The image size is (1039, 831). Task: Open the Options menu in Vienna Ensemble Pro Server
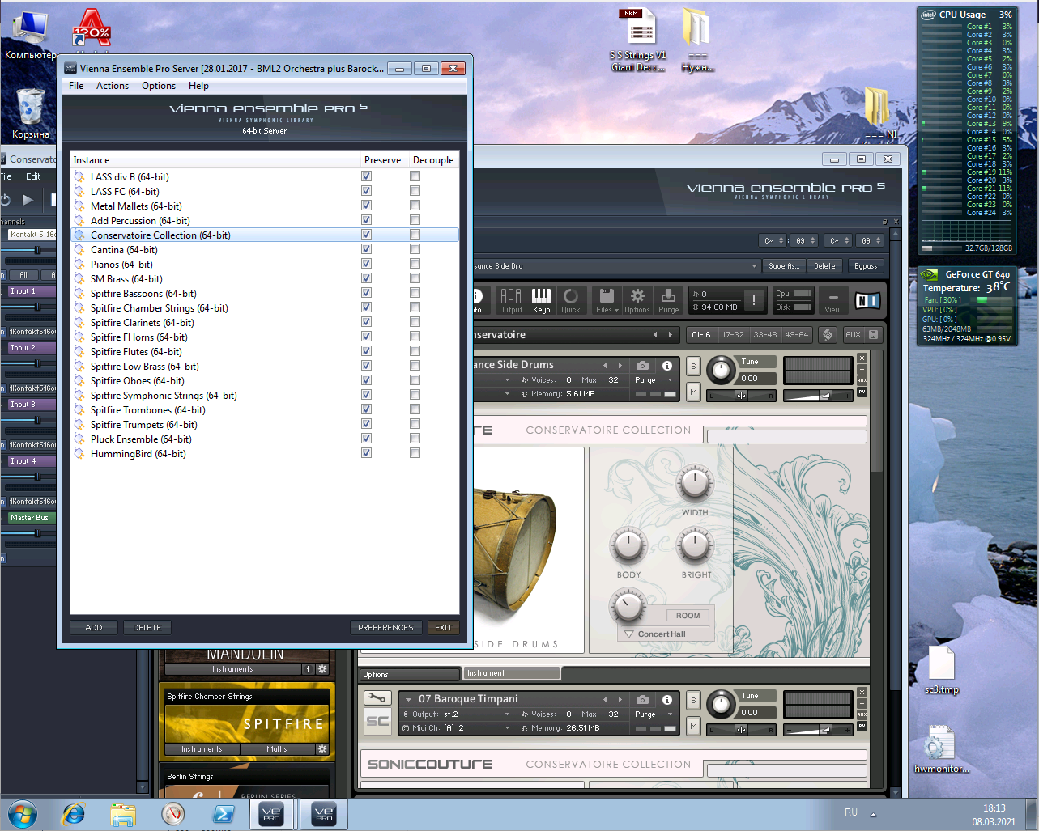tap(159, 86)
